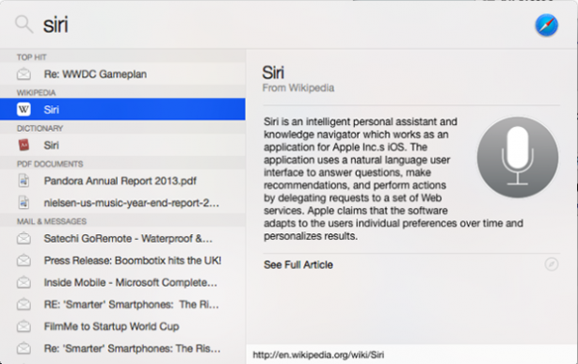This screenshot has height=364, width=578.
Task: Click the Siri preview title heading
Action: coord(273,72)
